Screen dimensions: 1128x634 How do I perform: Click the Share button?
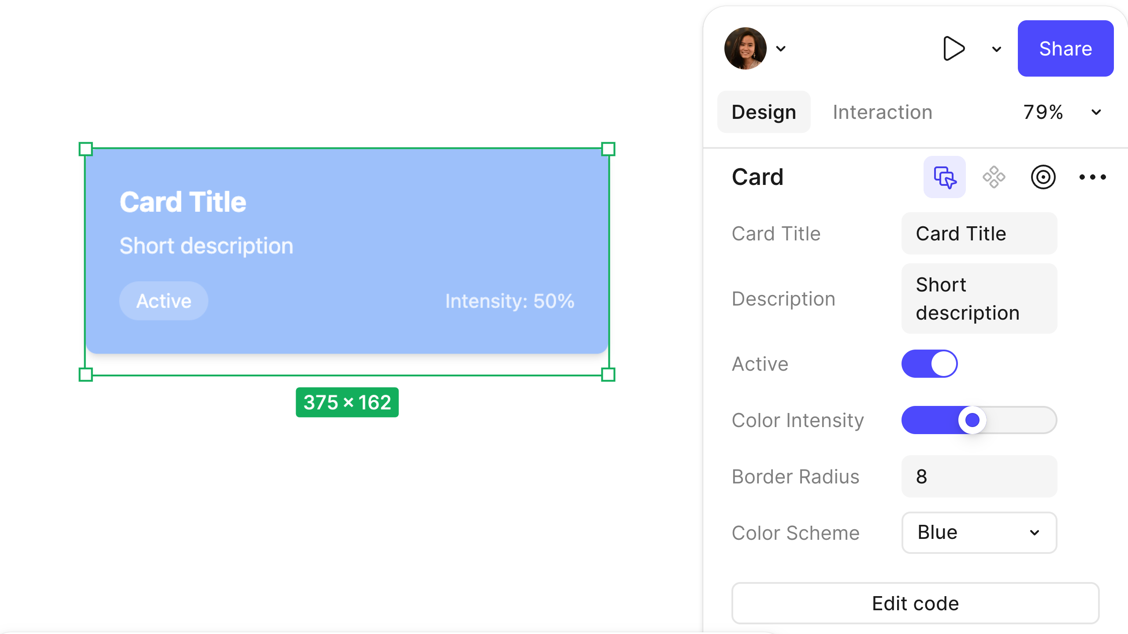[1065, 48]
